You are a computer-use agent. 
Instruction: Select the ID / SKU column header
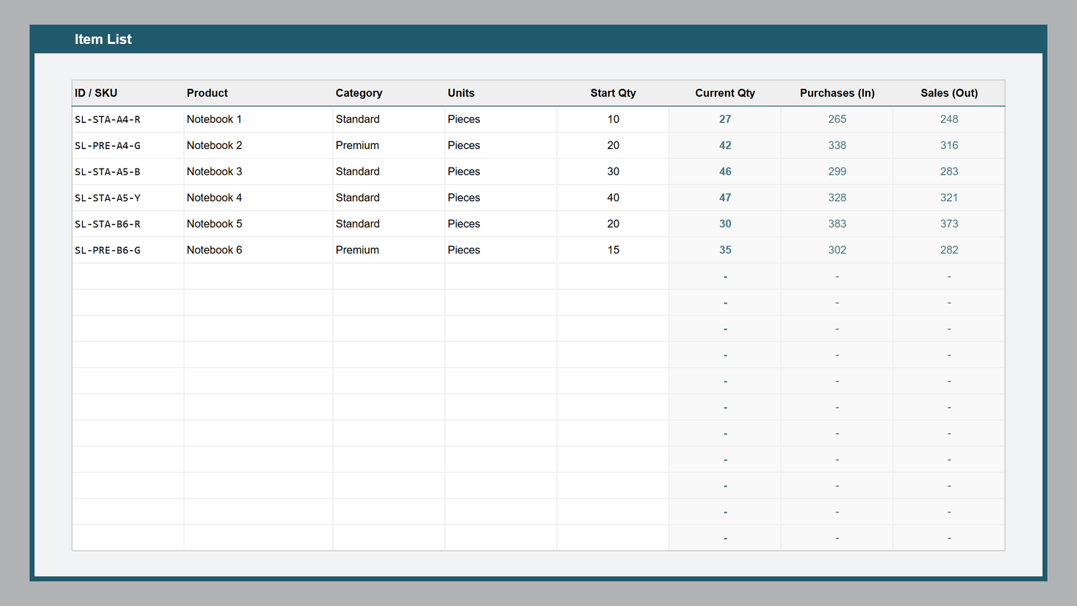(96, 93)
